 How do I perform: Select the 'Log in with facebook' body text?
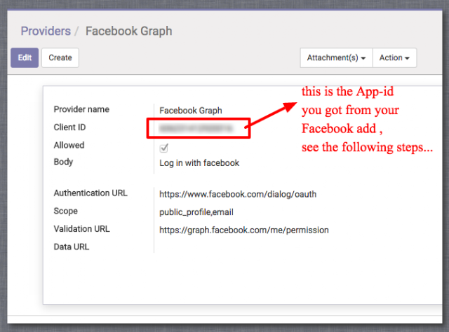click(x=199, y=163)
